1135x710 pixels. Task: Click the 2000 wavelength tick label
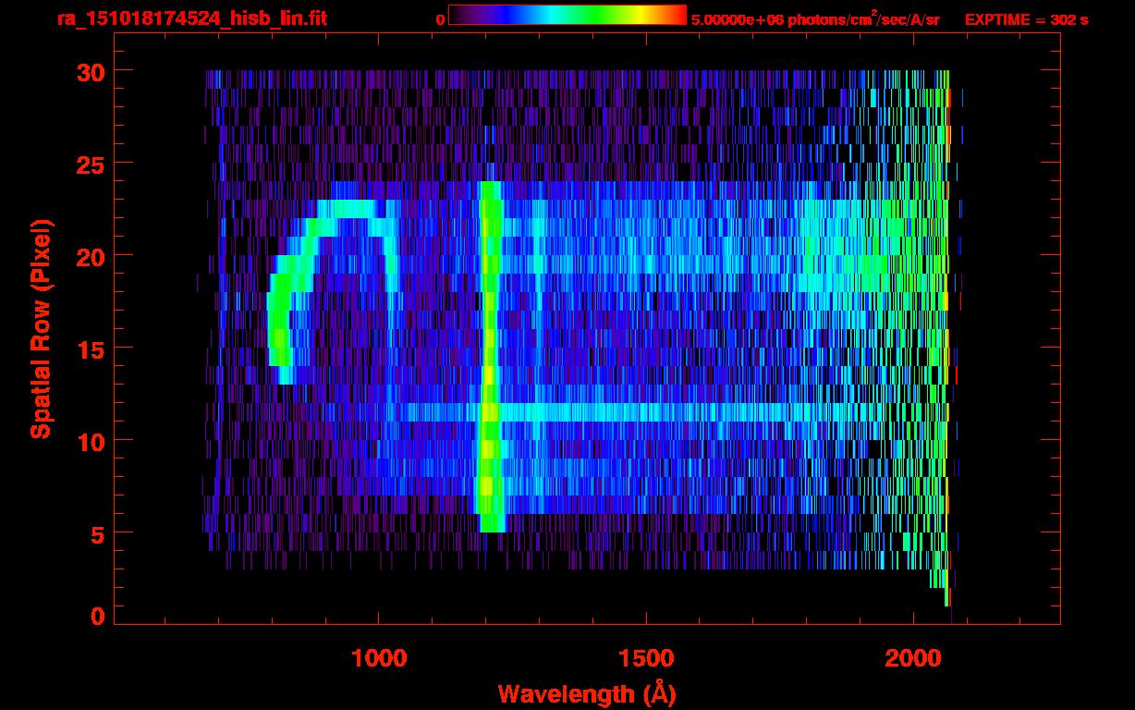point(913,657)
